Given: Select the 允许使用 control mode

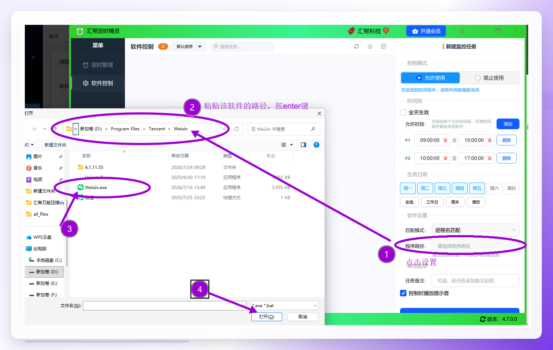Looking at the screenshot, I should tap(430, 78).
